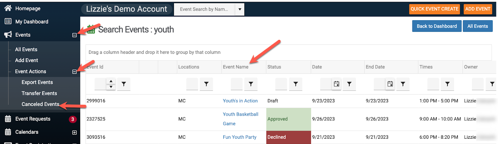Increment the Event Id filter value
This screenshot has width=498, height=144.
[111, 81]
